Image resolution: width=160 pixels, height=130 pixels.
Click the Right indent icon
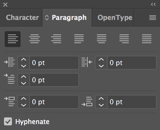[x=87, y=62]
